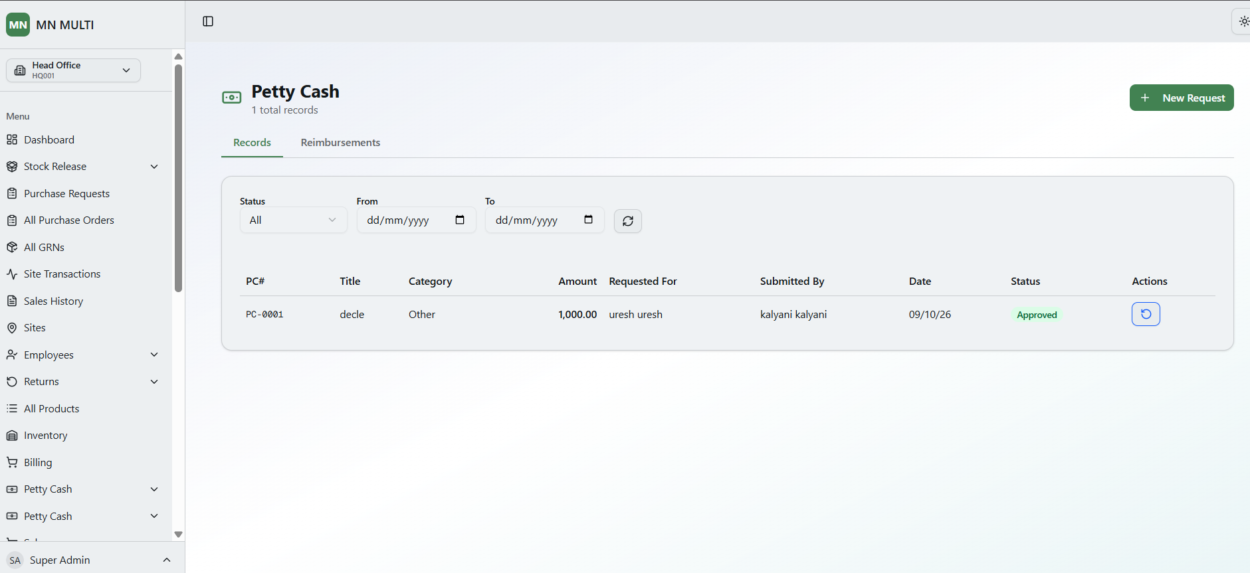
Task: Click the title cell 'decle'
Action: (352, 315)
